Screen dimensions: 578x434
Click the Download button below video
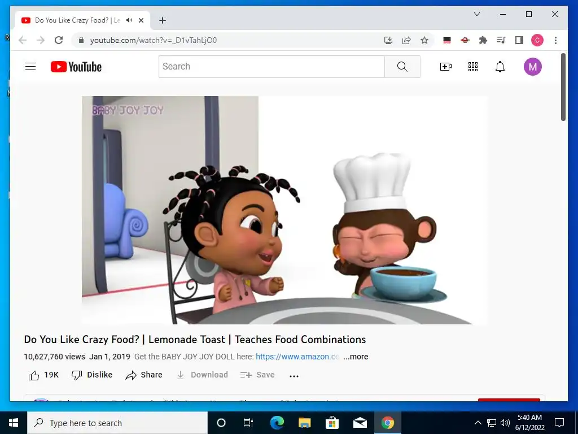202,375
